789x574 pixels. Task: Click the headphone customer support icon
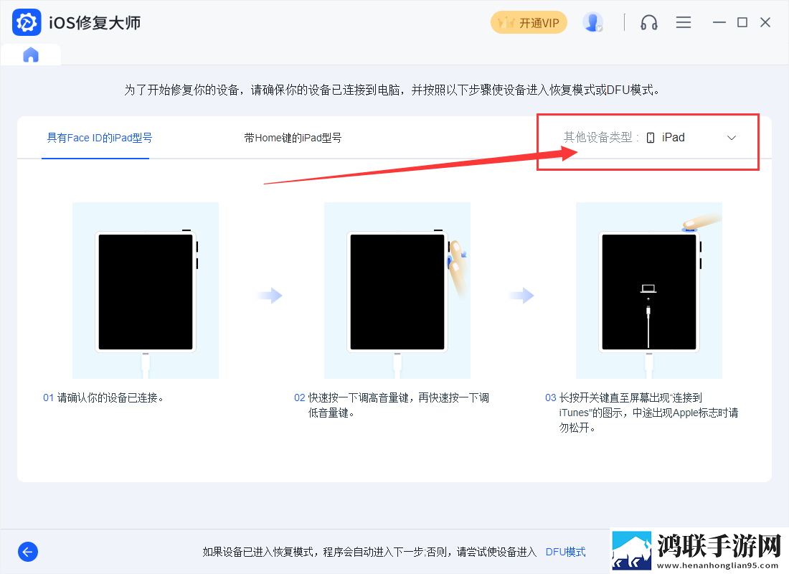coord(648,23)
